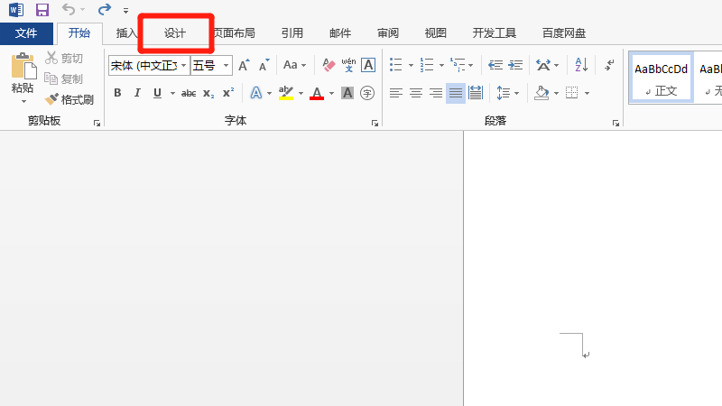Click the bullet list icon
The width and height of the screenshot is (722, 406).
396,65
